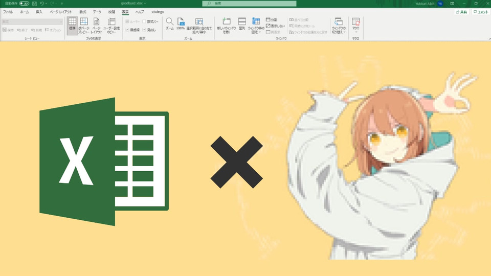The height and width of the screenshot is (276, 491).
Task: Open the sheet view selection dropdown
Action: 32,21
